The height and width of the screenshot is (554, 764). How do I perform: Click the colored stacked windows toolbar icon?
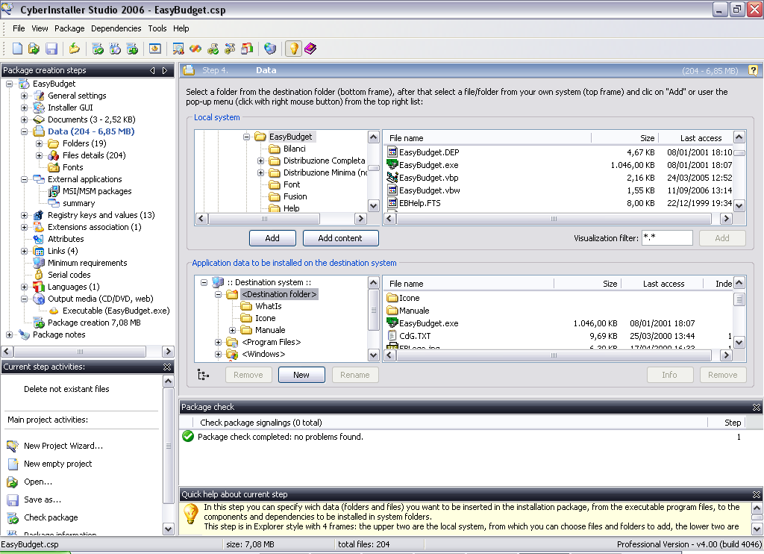click(x=247, y=49)
